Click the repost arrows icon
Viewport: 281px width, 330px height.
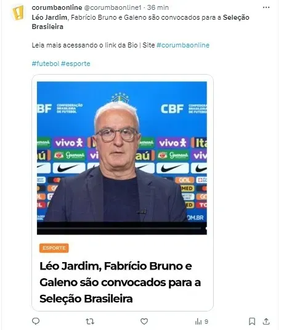90,321
